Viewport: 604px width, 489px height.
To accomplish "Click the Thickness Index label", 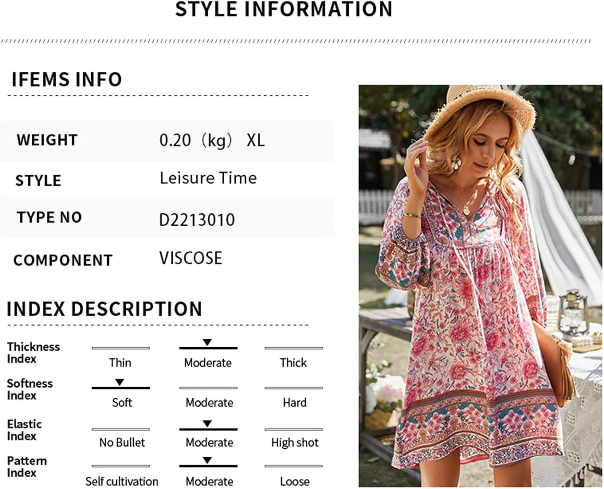I will pos(33,353).
